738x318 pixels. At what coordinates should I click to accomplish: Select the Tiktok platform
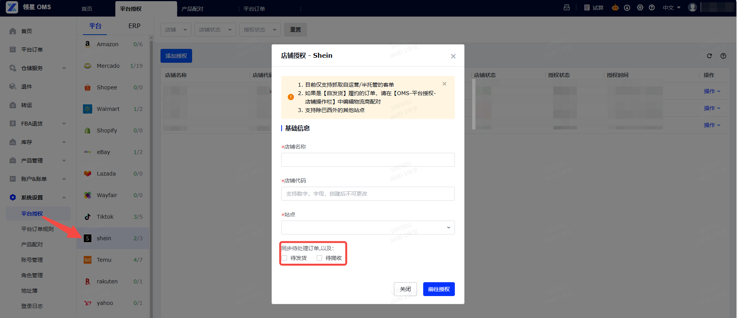click(x=113, y=217)
